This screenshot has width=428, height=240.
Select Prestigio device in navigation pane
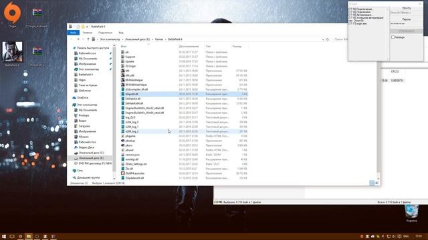pyautogui.click(x=82, y=115)
